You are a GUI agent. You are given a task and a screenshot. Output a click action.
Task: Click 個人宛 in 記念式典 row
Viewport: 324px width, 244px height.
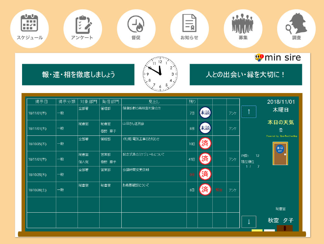coord(83,162)
